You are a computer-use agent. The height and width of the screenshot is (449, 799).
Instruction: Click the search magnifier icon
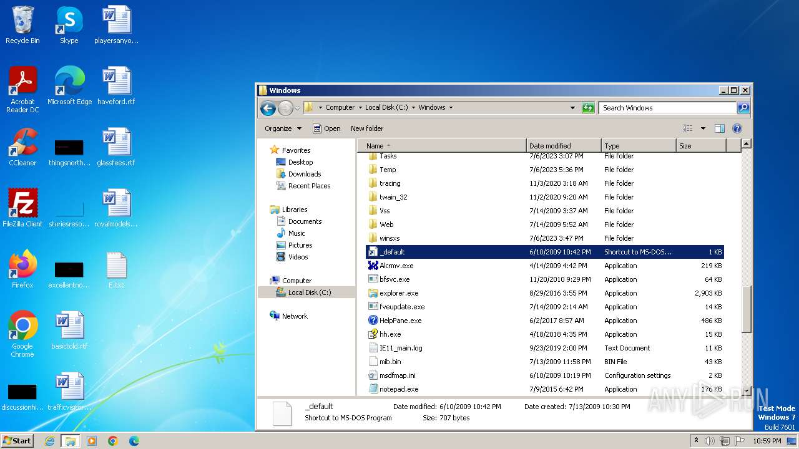[743, 108]
